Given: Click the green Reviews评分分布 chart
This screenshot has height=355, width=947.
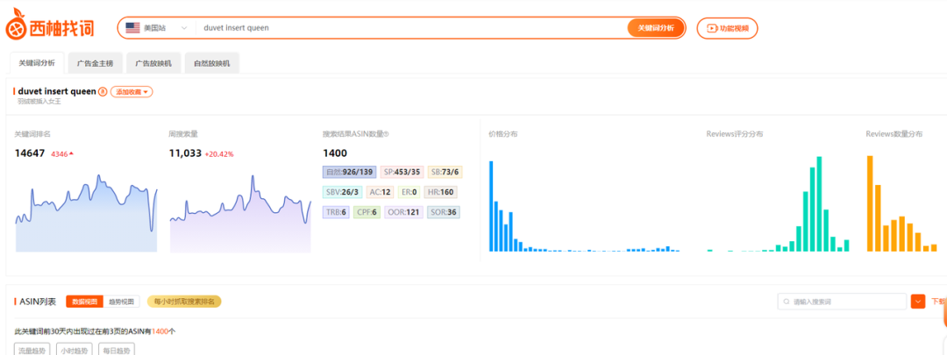Looking at the screenshot, I should [x=779, y=204].
